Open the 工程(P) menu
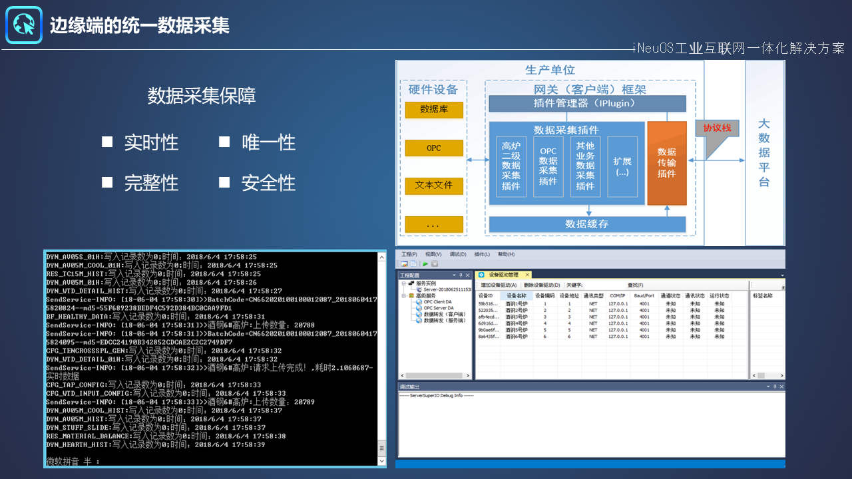Viewport: 852px width, 479px height. [409, 254]
